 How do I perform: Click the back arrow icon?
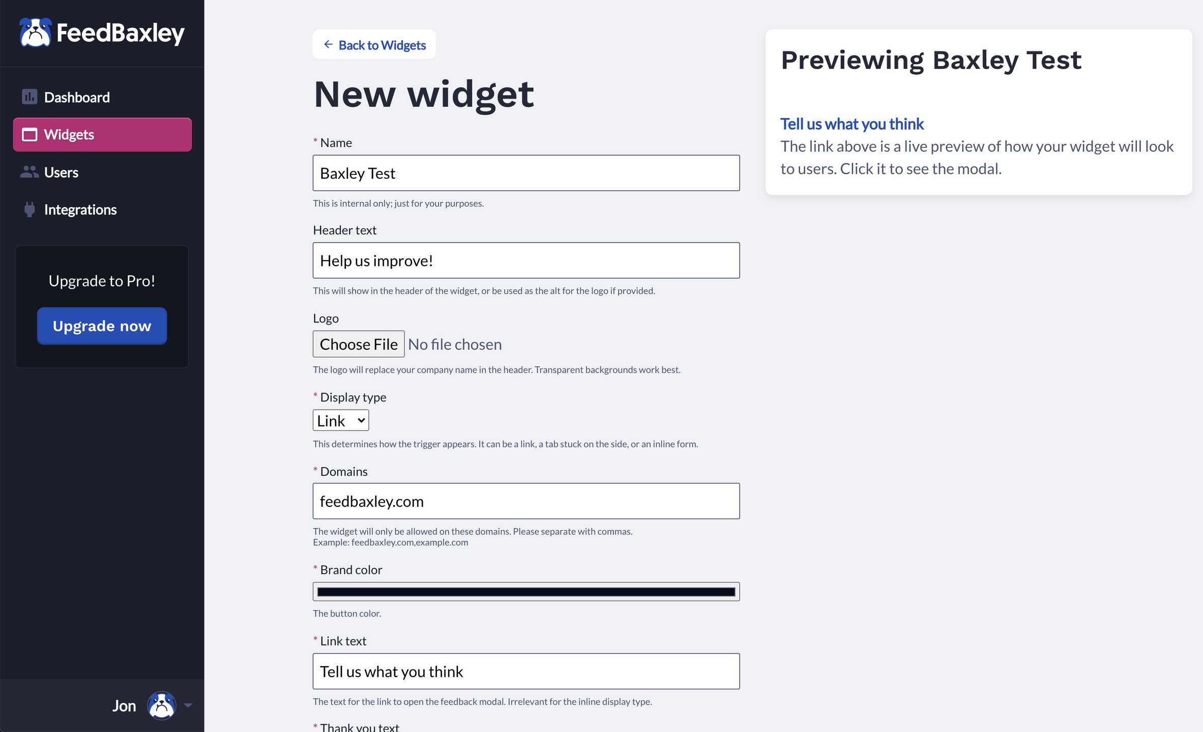click(x=328, y=45)
